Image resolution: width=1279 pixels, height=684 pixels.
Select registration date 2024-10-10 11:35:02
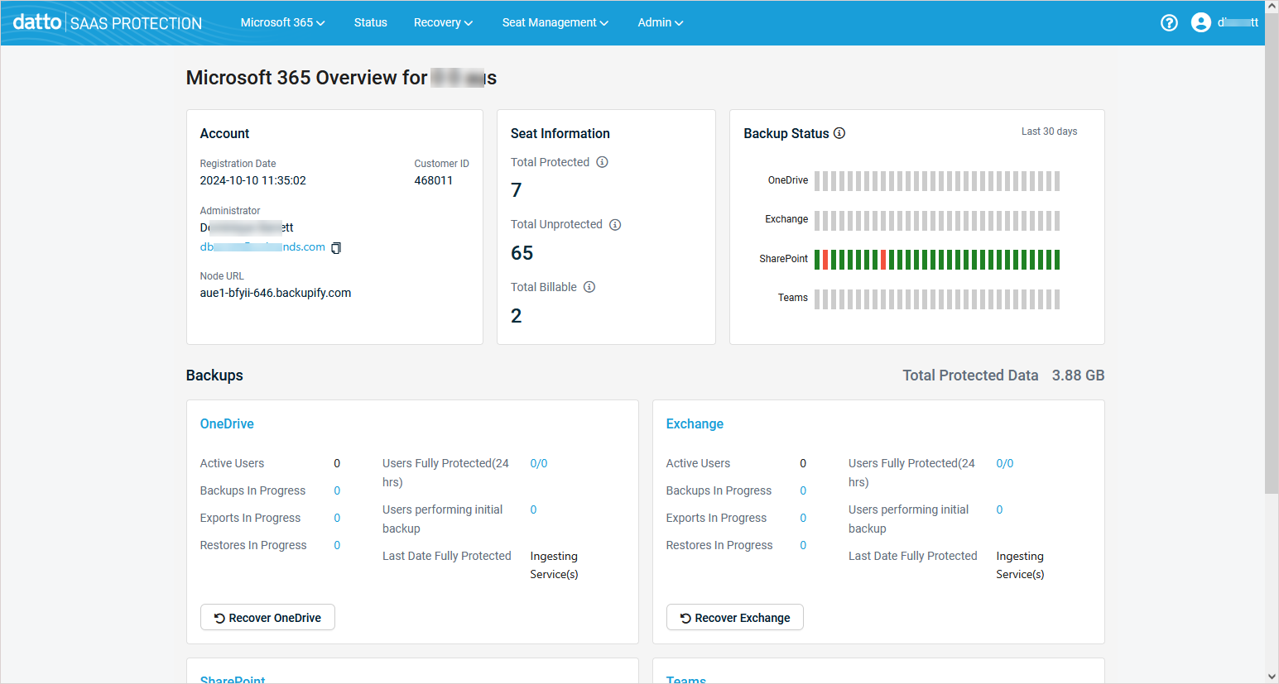click(253, 180)
